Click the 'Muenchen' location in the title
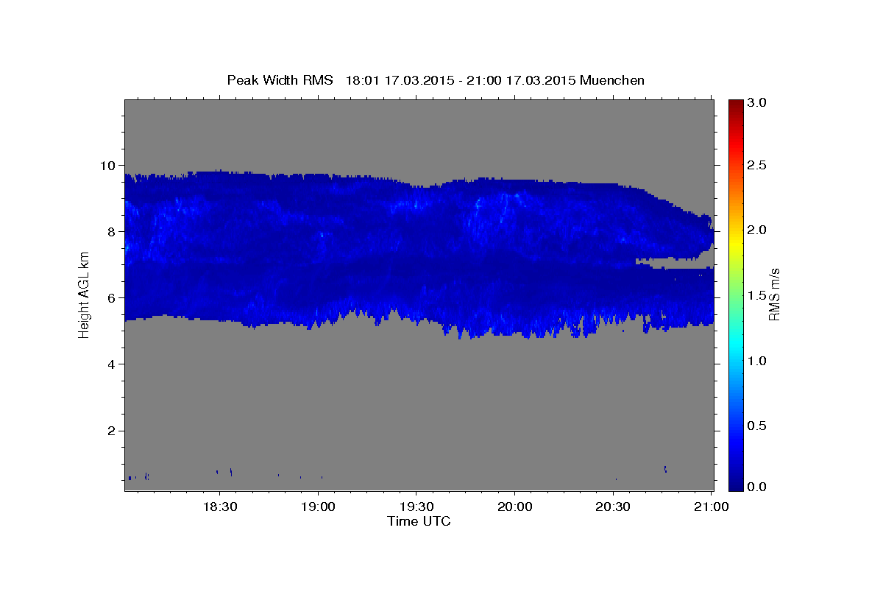 pyautogui.click(x=612, y=80)
